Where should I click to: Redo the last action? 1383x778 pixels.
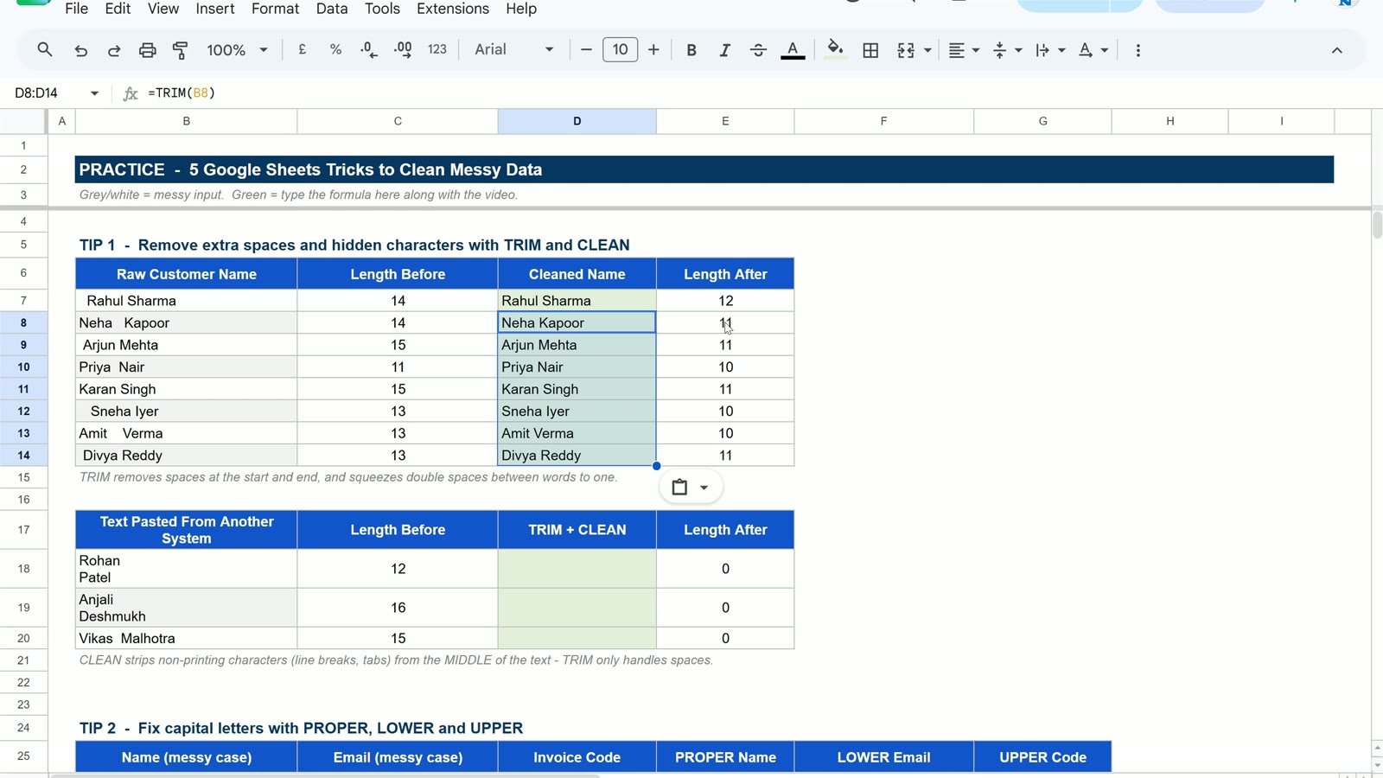pyautogui.click(x=113, y=50)
